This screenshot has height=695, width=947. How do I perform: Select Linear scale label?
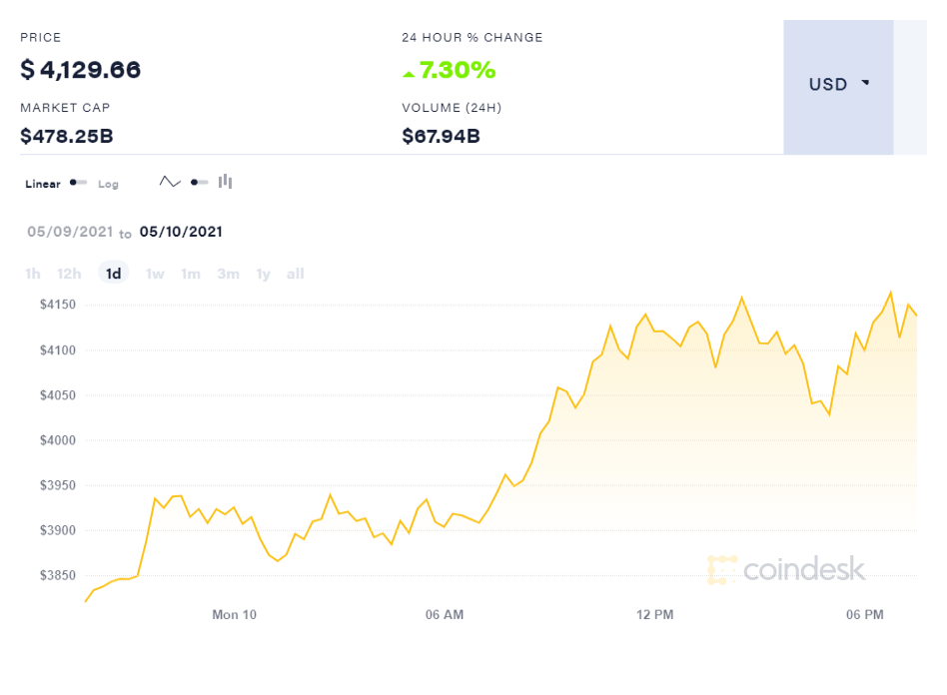[x=43, y=184]
